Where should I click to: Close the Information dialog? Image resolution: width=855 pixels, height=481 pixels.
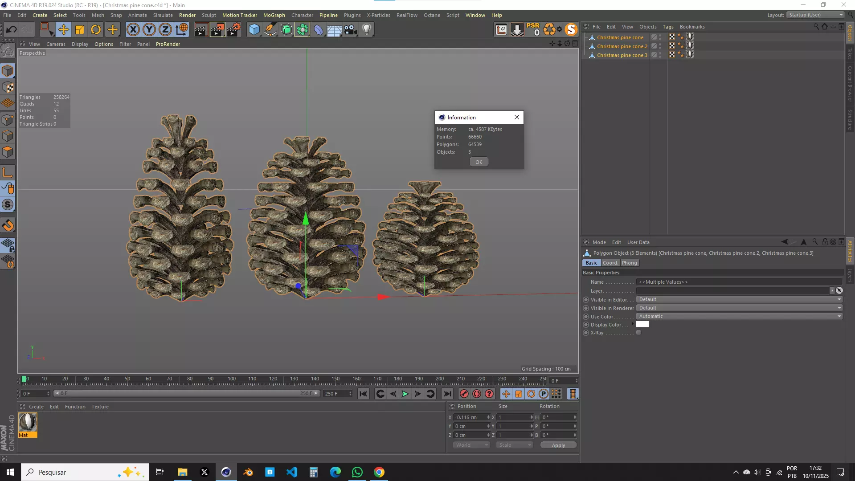(517, 117)
